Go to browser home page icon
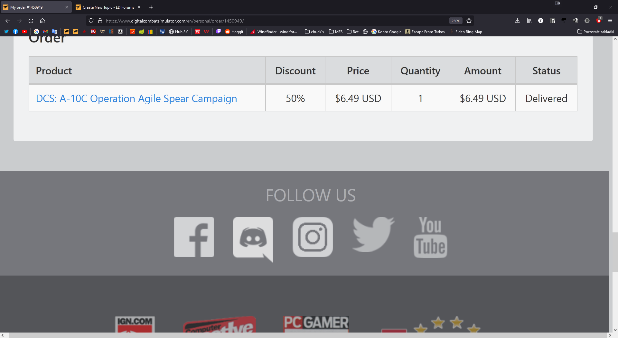The image size is (618, 338). pyautogui.click(x=42, y=21)
